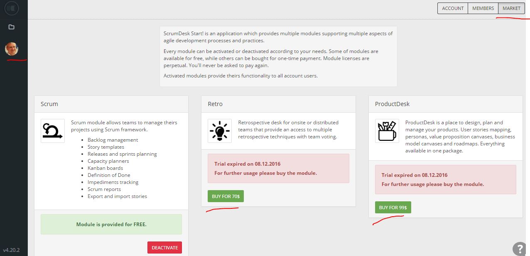This screenshot has height=256, width=530.
Task: Switch to the ACCOUNT tab
Action: tap(453, 8)
